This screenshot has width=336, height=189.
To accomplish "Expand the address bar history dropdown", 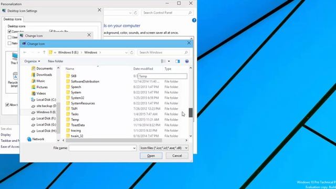I will (126, 52).
